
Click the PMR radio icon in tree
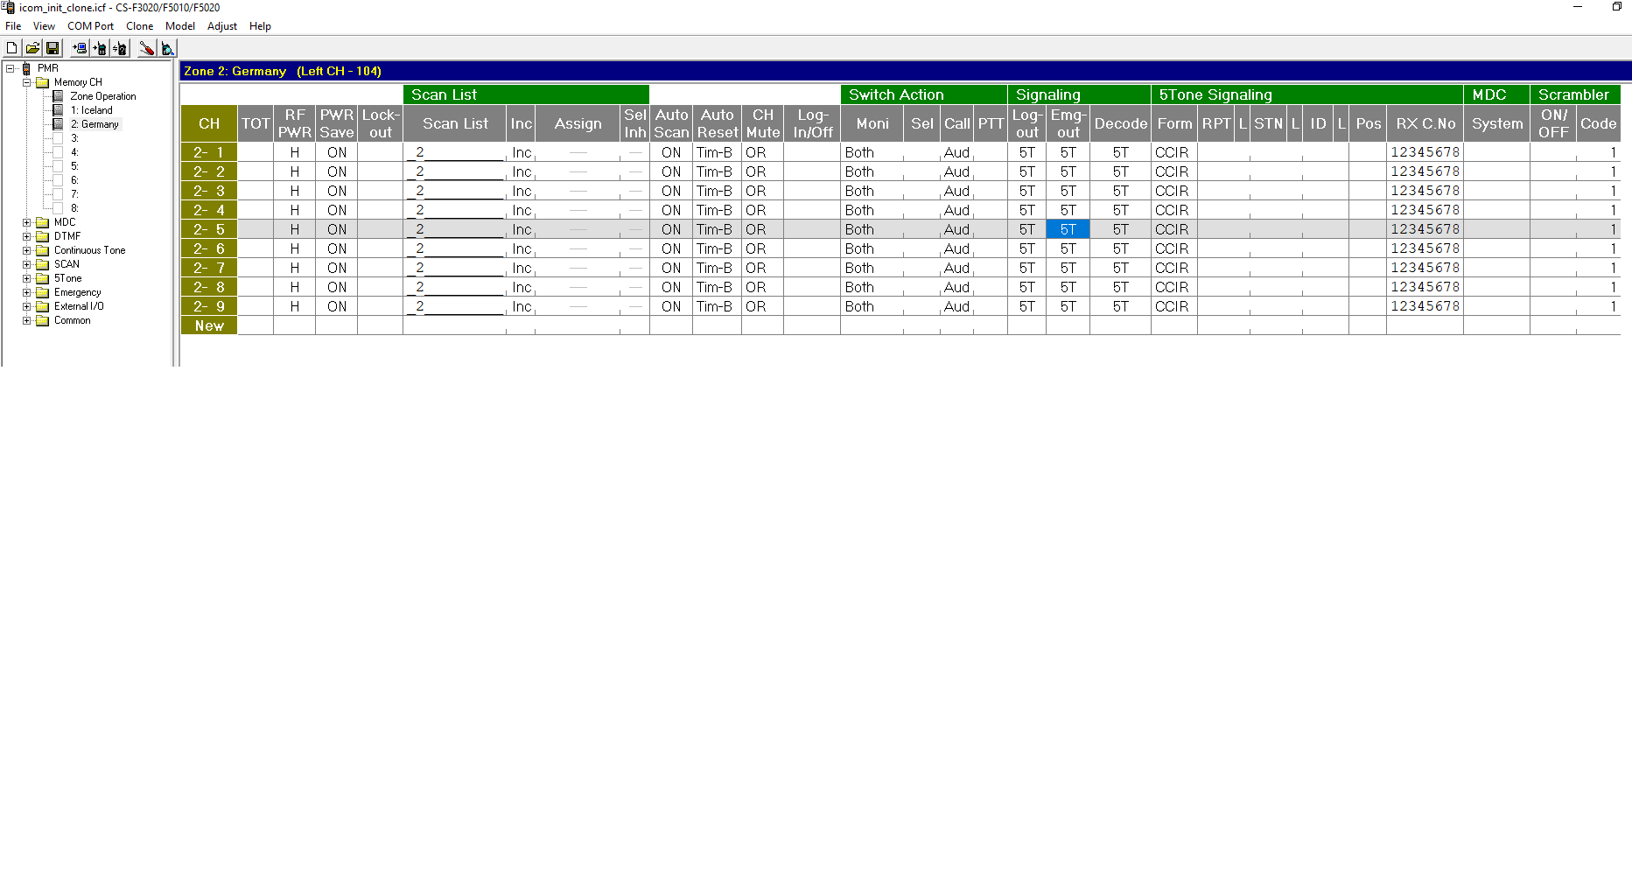(x=26, y=68)
